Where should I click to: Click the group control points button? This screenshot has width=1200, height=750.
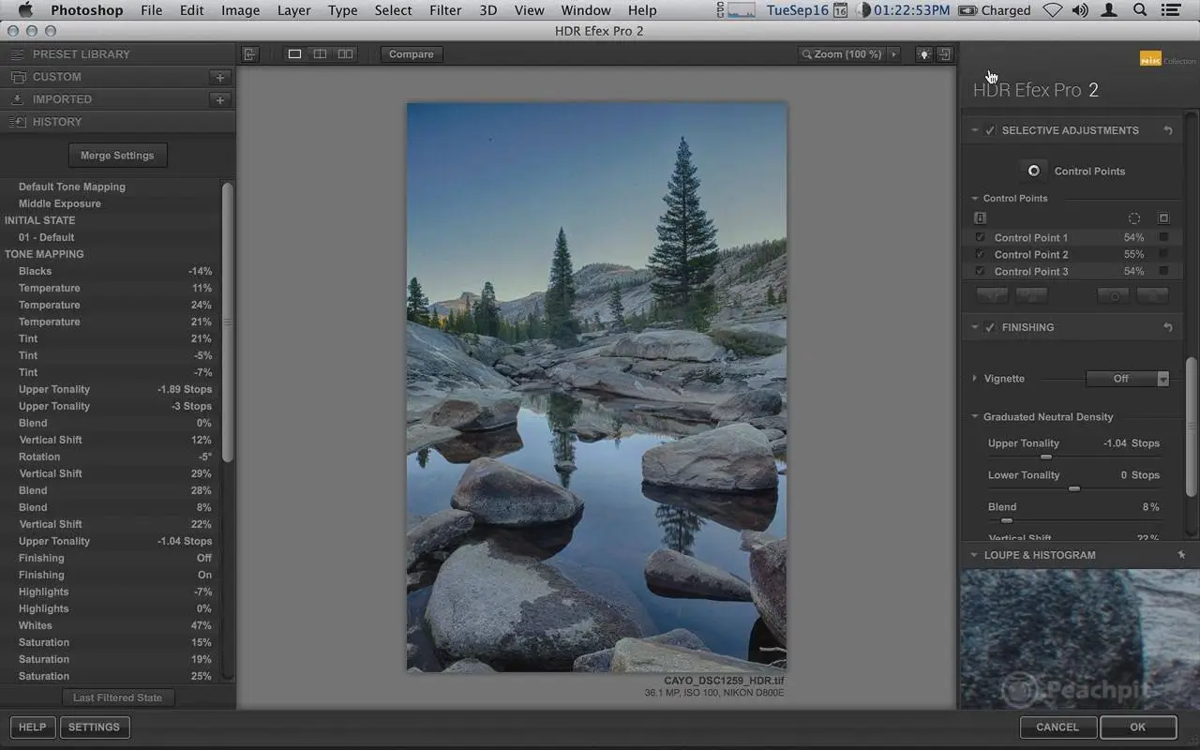pos(992,295)
